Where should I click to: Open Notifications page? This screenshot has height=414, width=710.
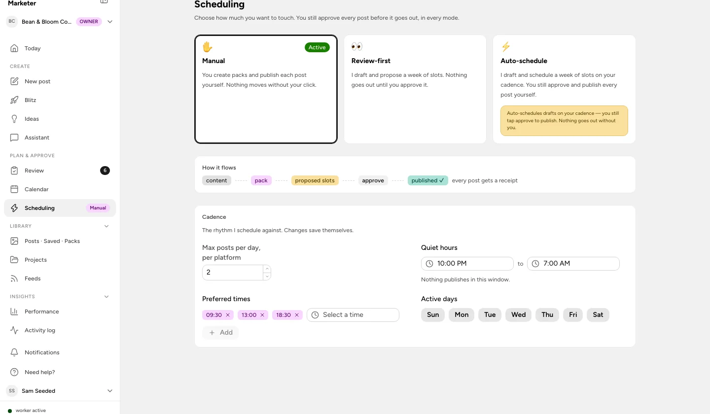[x=60, y=352]
